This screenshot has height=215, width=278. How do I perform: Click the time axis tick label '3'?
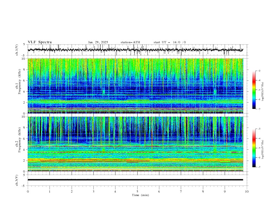(93, 191)
